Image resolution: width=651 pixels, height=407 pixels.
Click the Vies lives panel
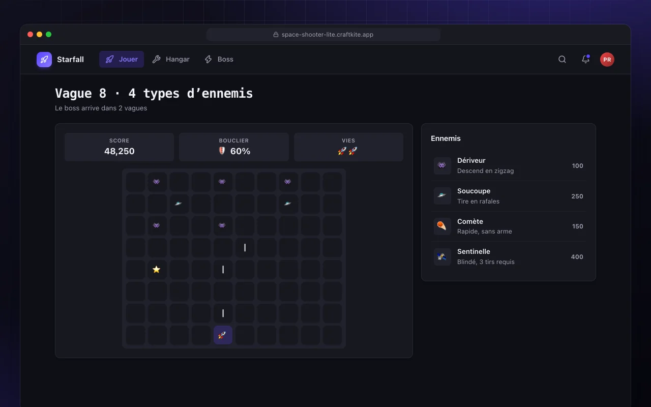[348, 147]
